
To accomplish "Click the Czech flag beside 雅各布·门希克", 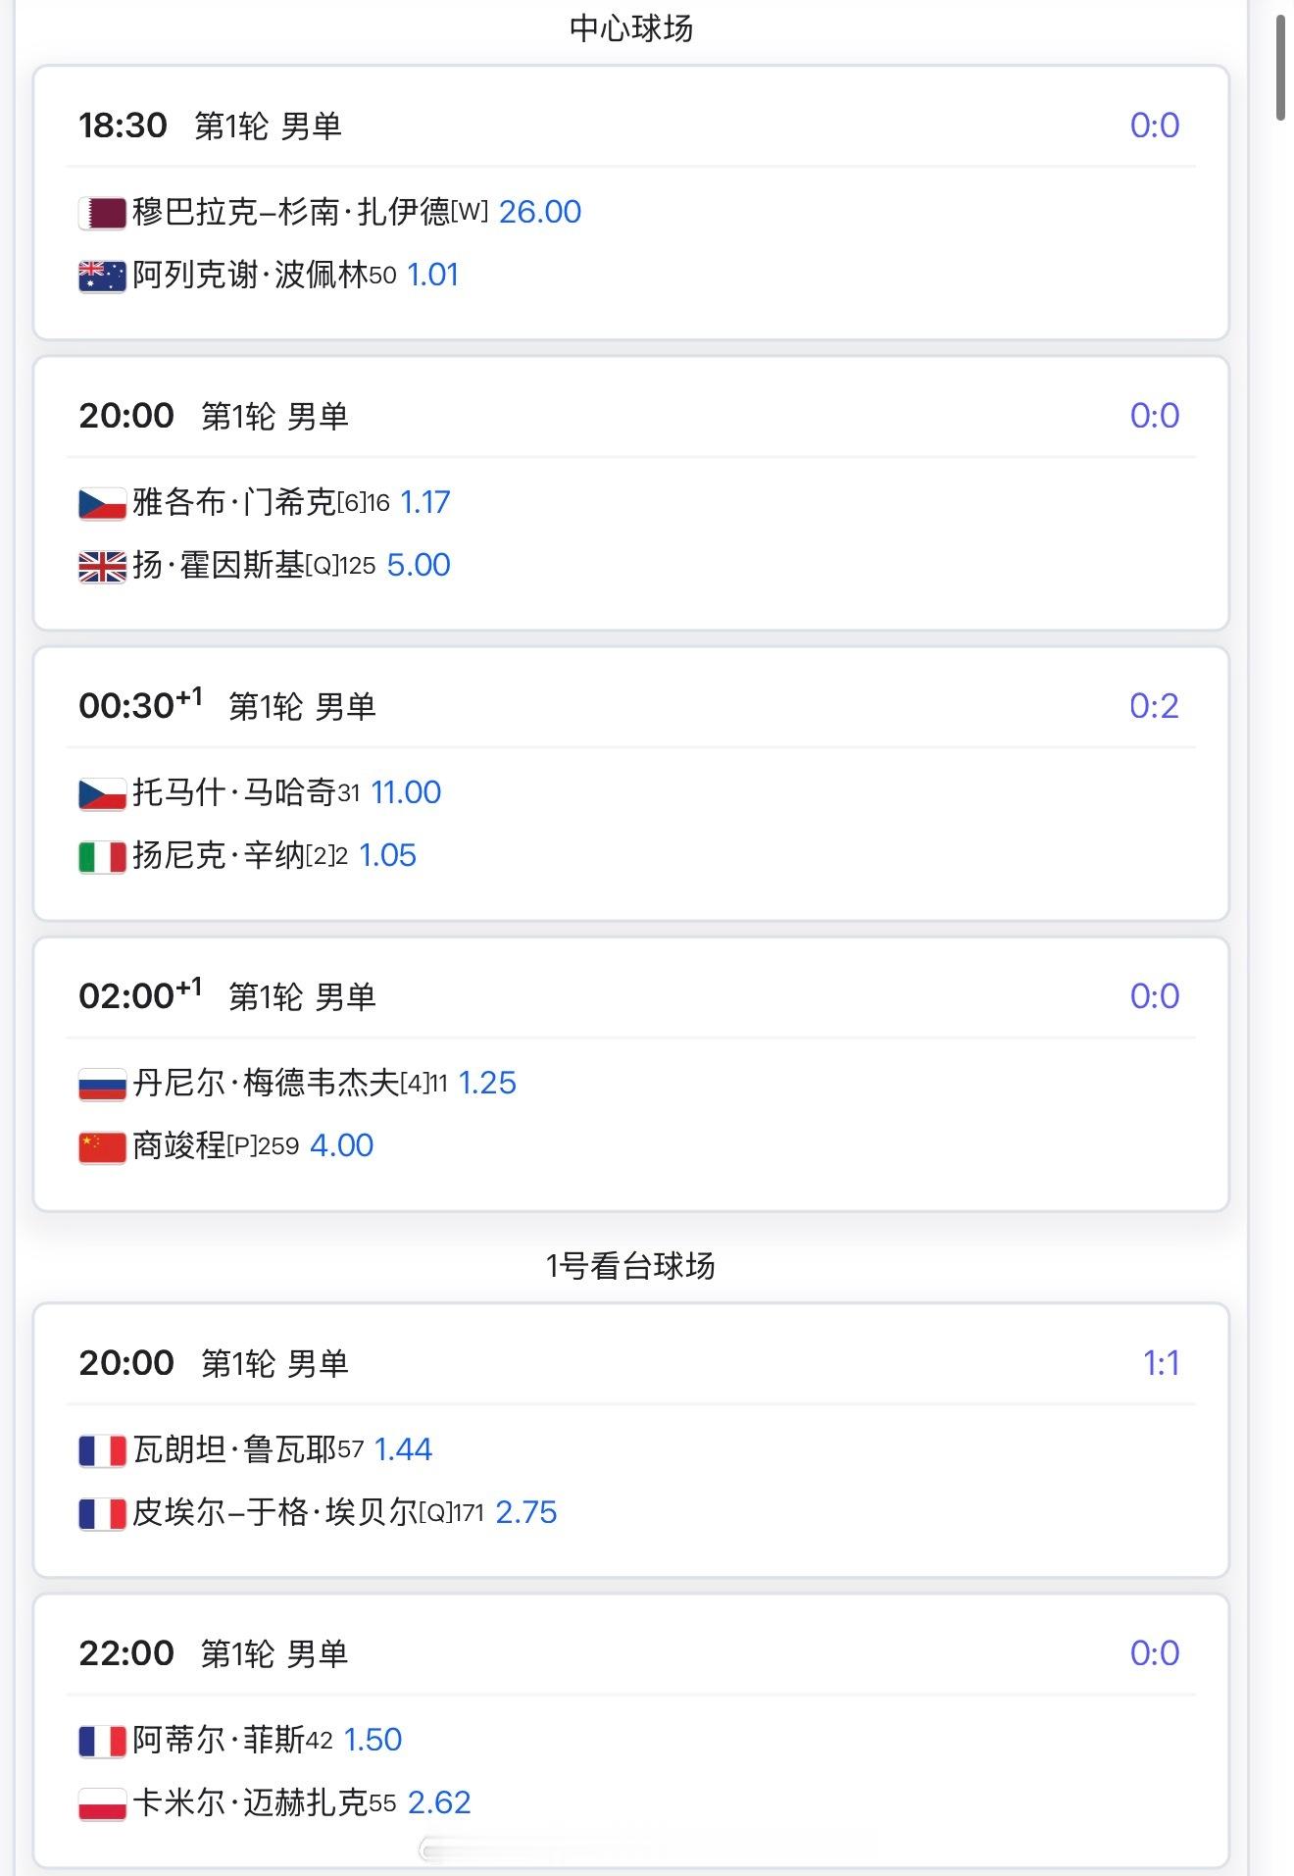I will point(102,503).
